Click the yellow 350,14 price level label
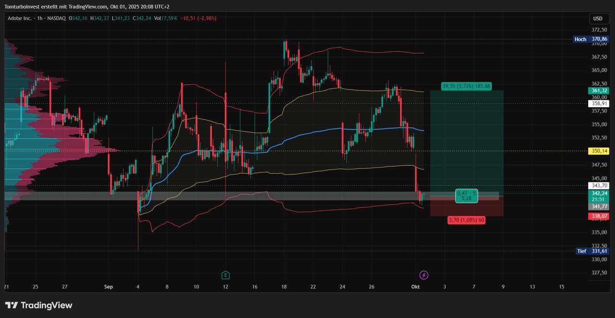Screen dimensions: 615x318 point(598,151)
